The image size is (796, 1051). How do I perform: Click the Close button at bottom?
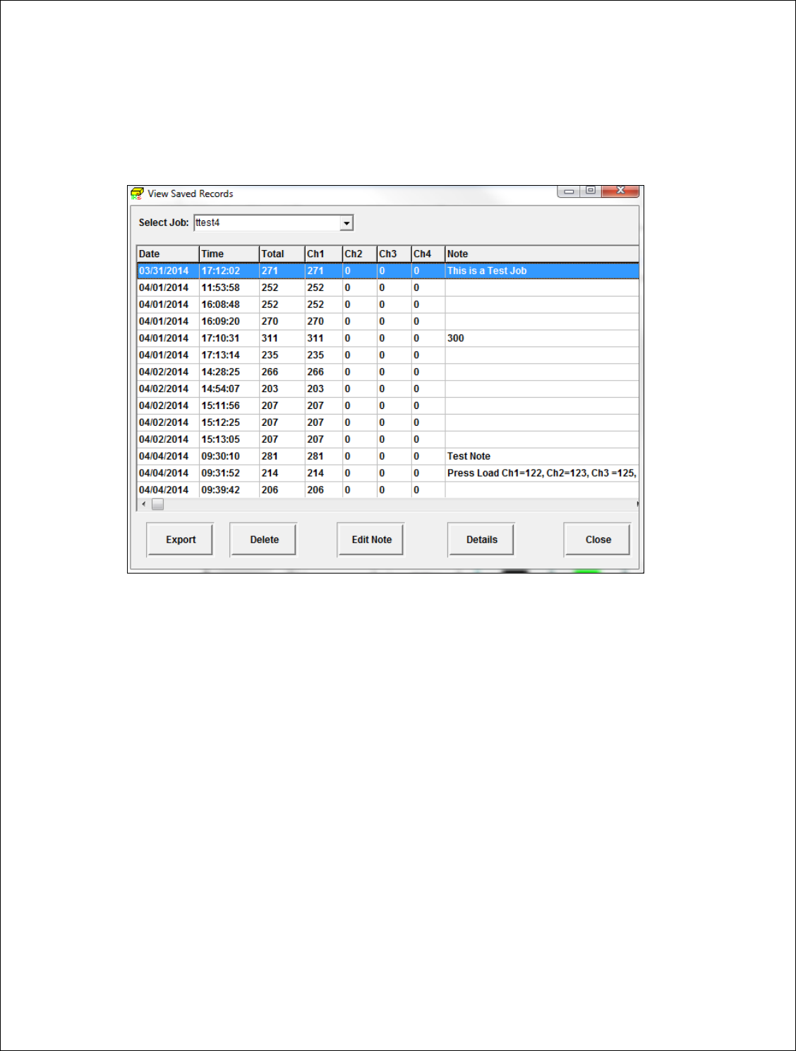point(598,540)
